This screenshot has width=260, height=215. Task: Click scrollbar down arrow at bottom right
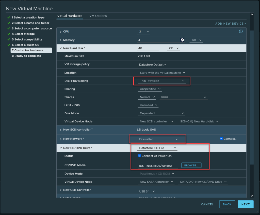(252, 196)
